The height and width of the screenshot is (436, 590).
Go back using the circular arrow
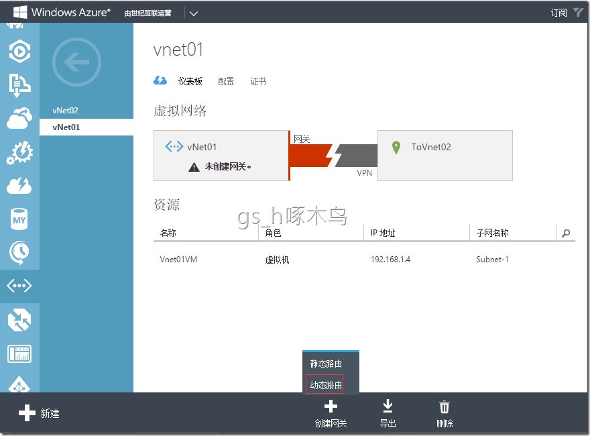click(76, 62)
